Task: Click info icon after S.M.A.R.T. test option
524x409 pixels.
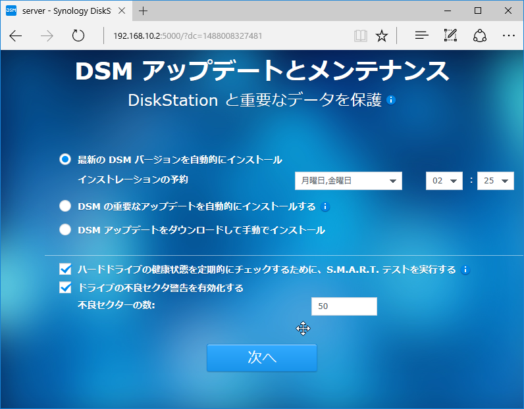Action: 465,270
